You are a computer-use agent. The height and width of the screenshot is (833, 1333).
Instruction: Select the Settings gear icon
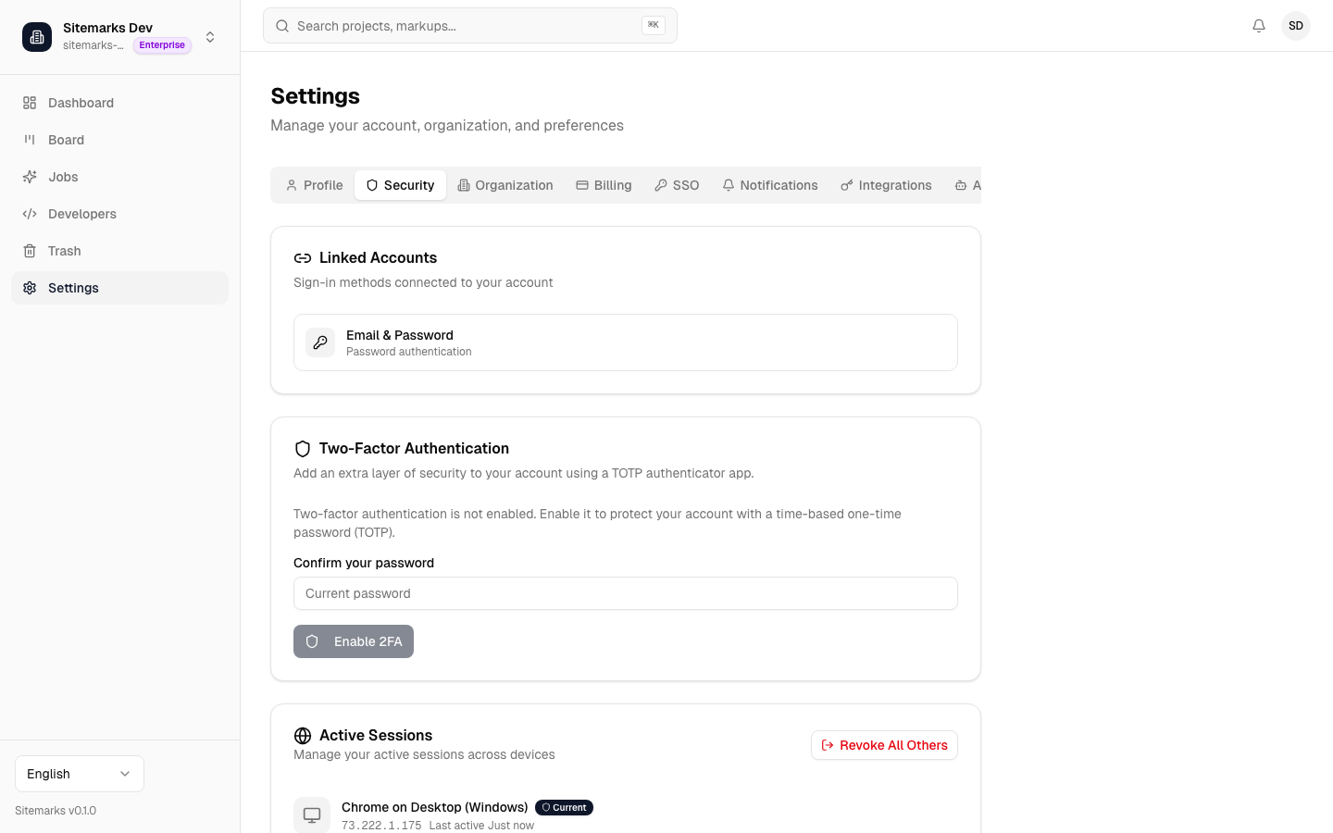29,288
